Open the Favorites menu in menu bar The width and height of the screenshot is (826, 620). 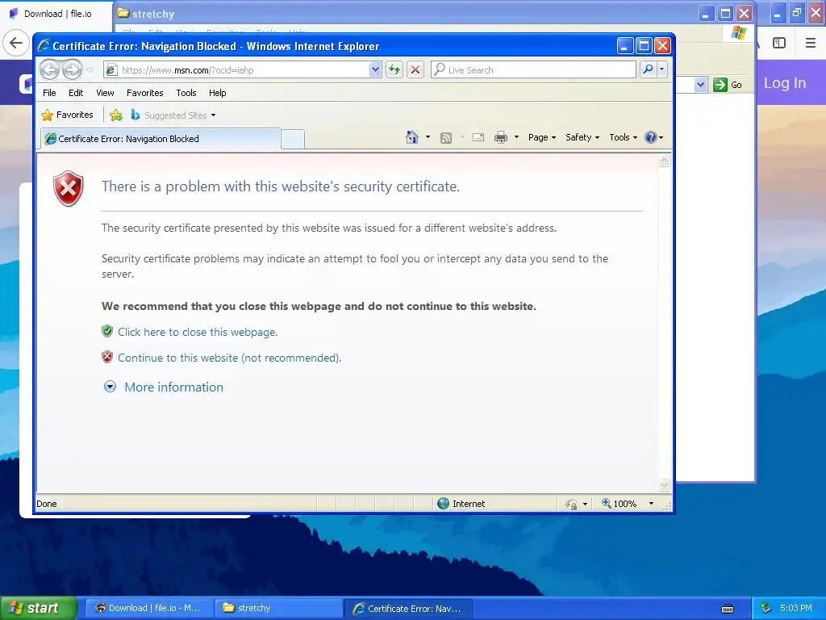(145, 93)
